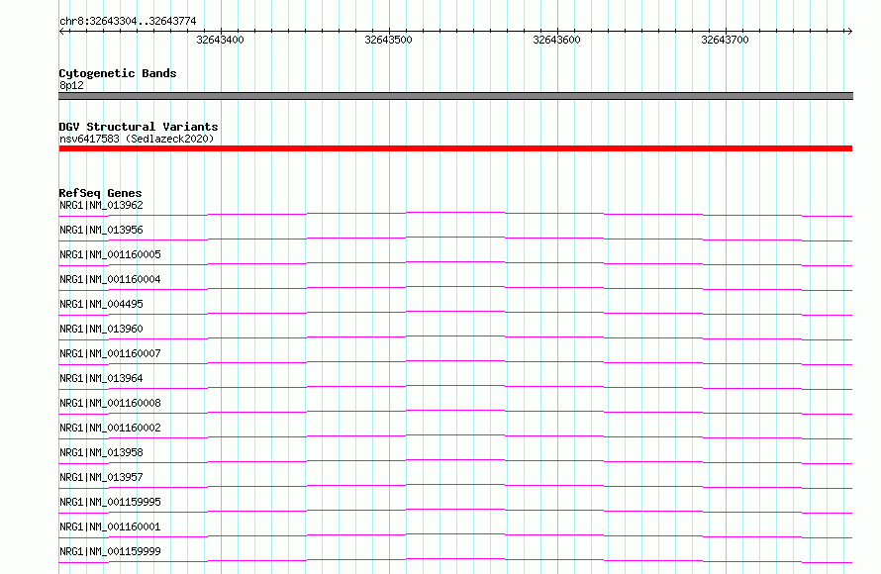Click the left arrow end of the ruler

point(61,31)
